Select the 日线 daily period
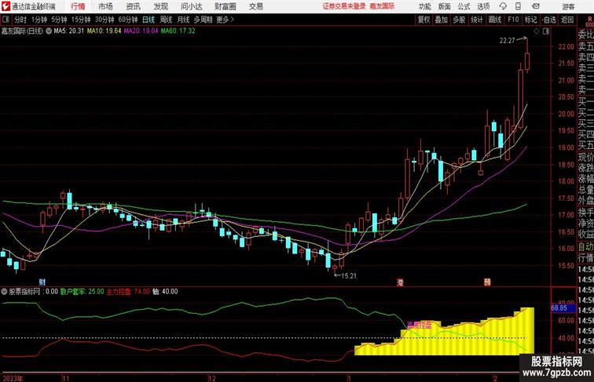This screenshot has height=382, width=594. 148,20
